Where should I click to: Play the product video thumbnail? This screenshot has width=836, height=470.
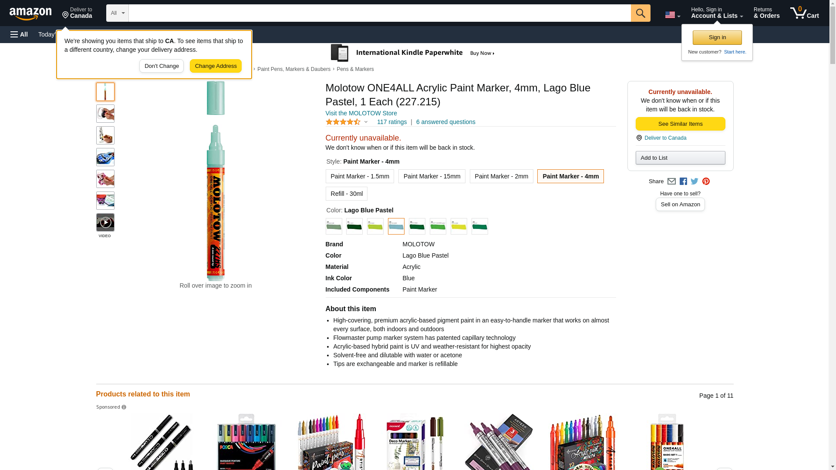[x=105, y=222]
